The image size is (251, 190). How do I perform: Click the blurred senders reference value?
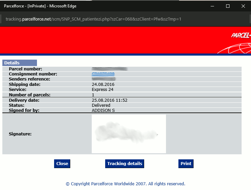[103, 79]
